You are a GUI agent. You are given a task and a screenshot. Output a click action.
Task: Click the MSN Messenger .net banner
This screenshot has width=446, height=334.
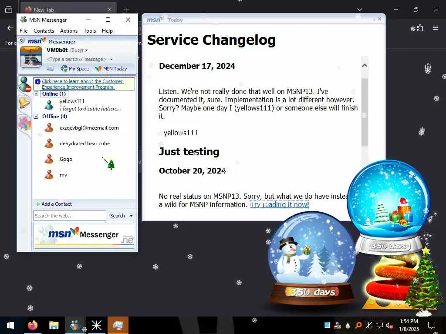point(84,235)
